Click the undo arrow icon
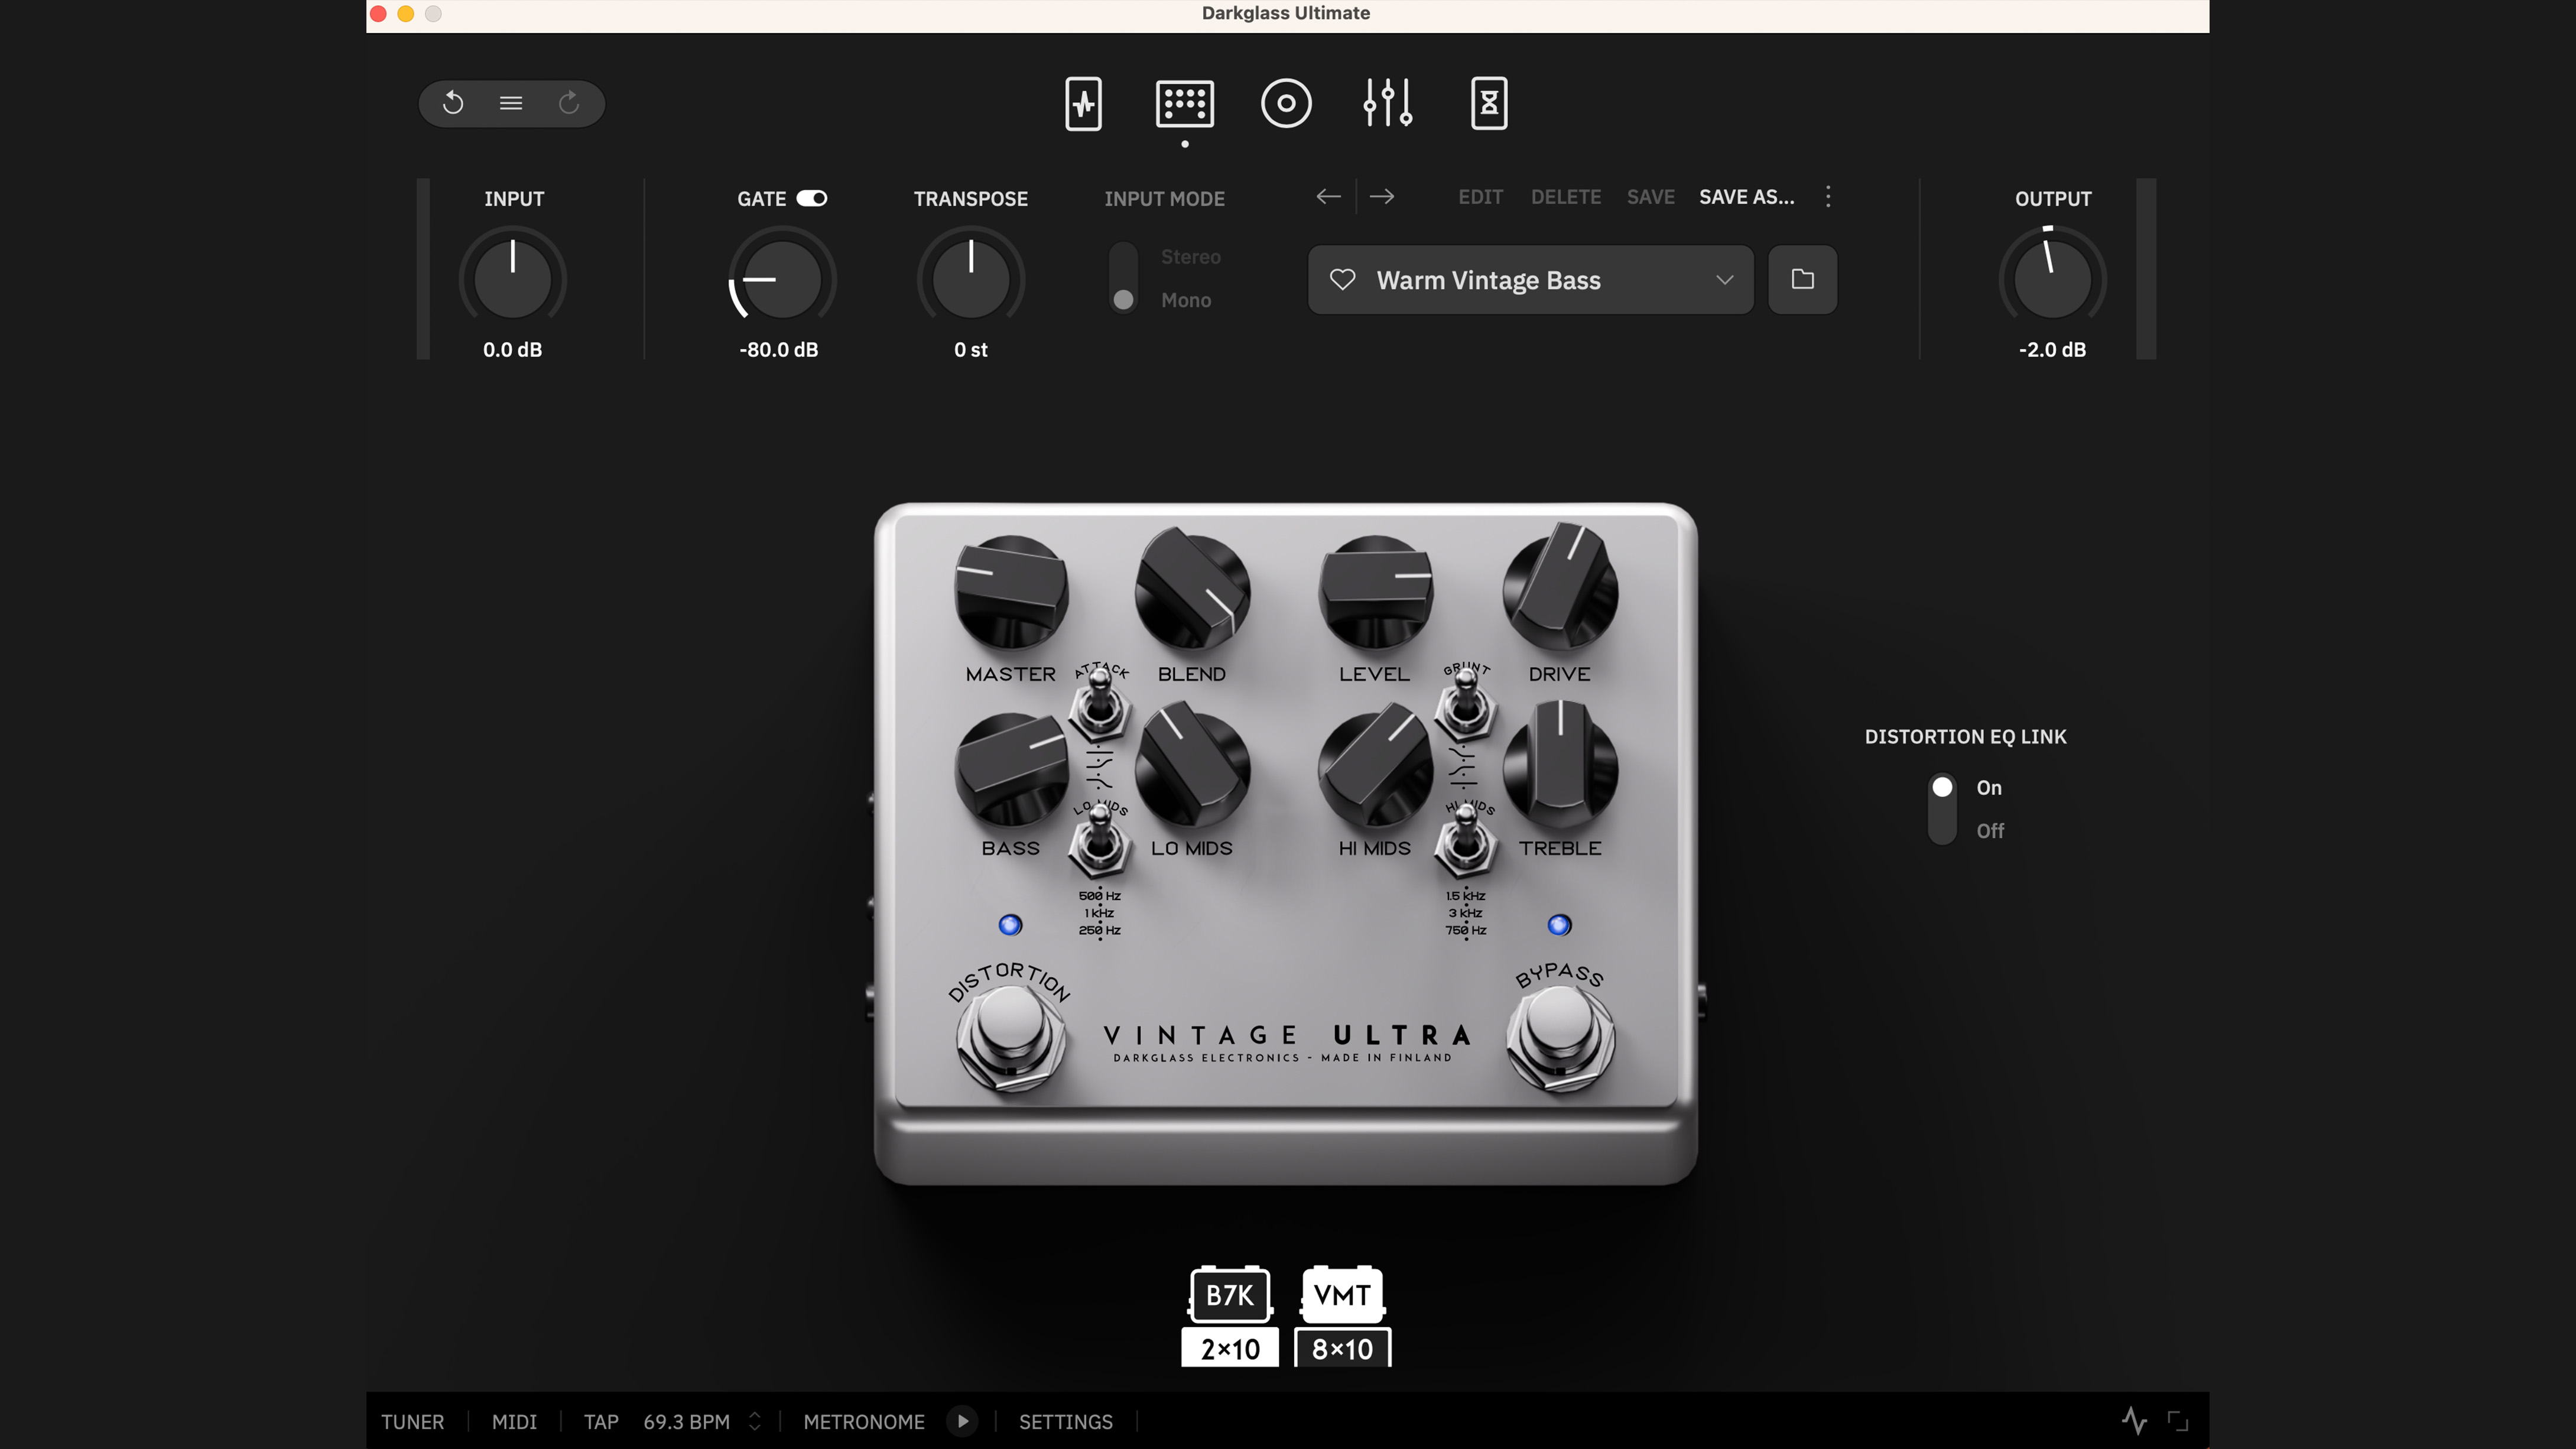2576x1449 pixels. (x=452, y=103)
